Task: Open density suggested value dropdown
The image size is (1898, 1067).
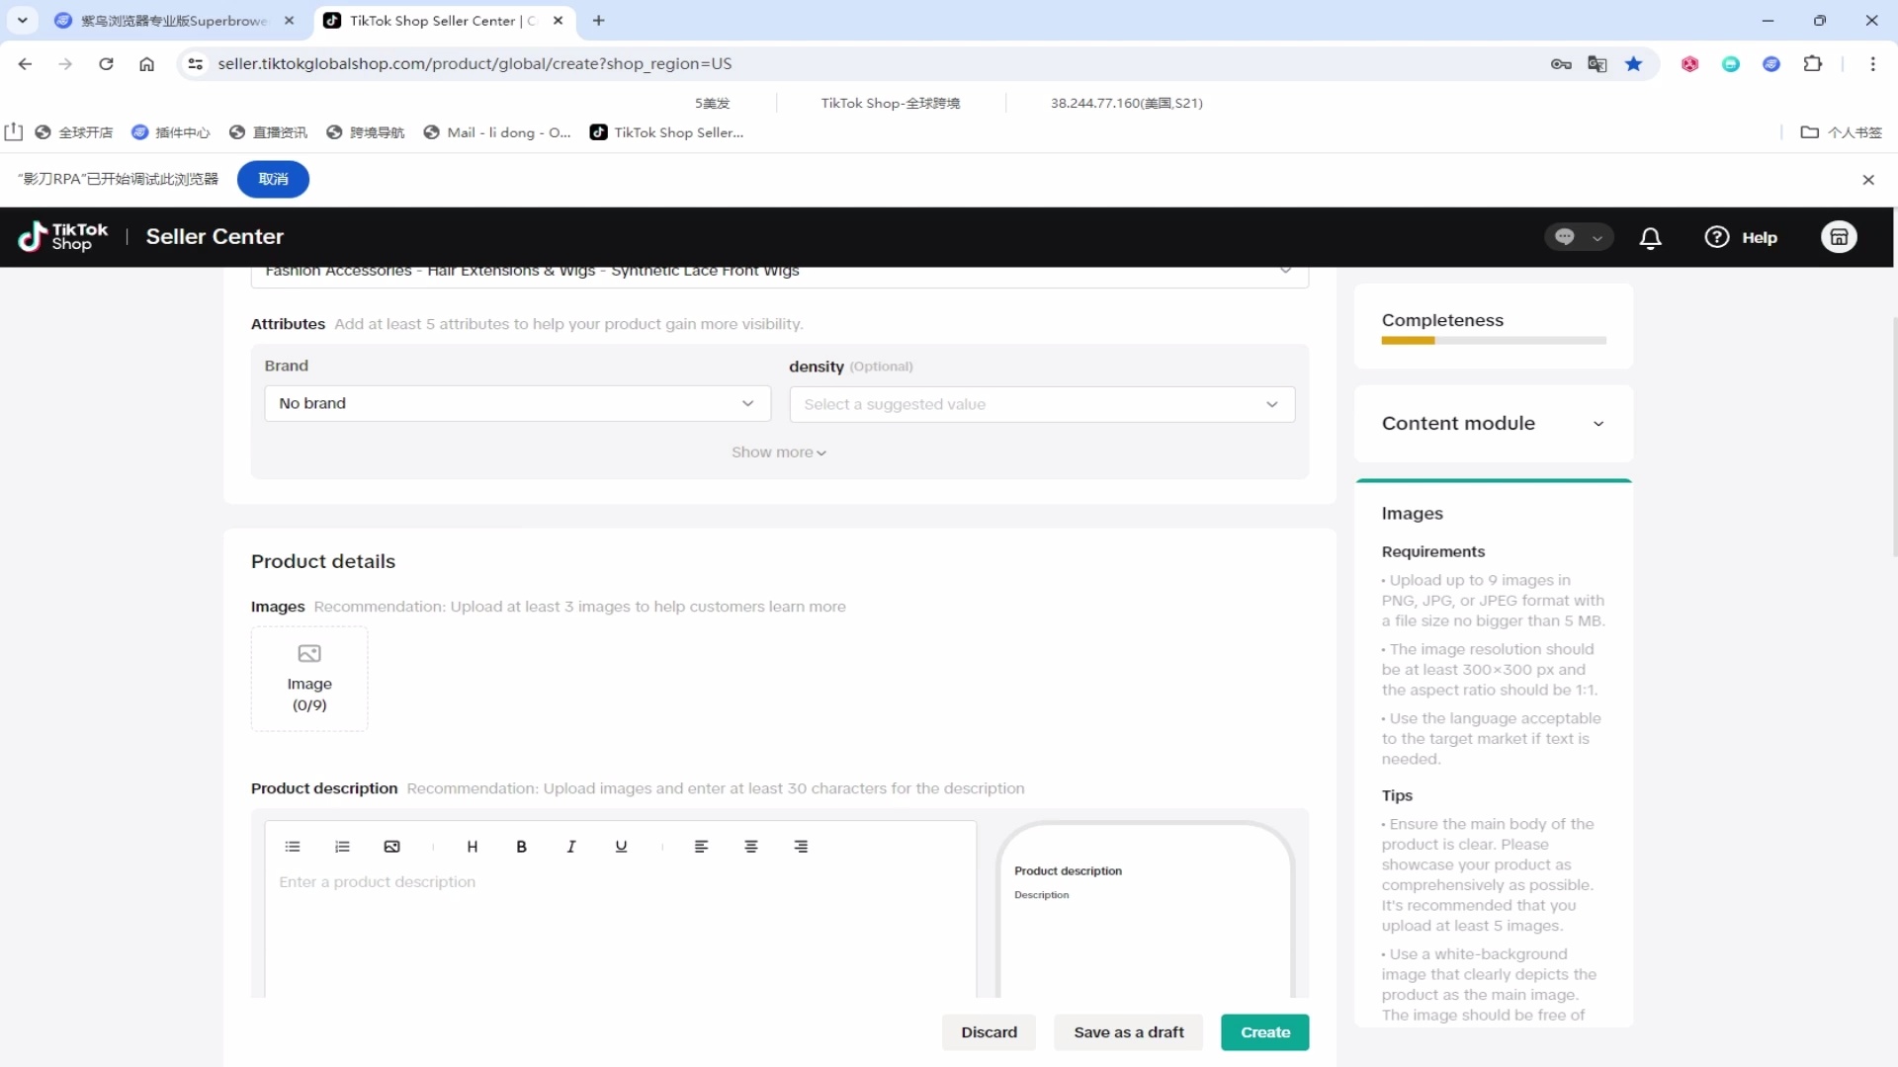Action: 1041,404
